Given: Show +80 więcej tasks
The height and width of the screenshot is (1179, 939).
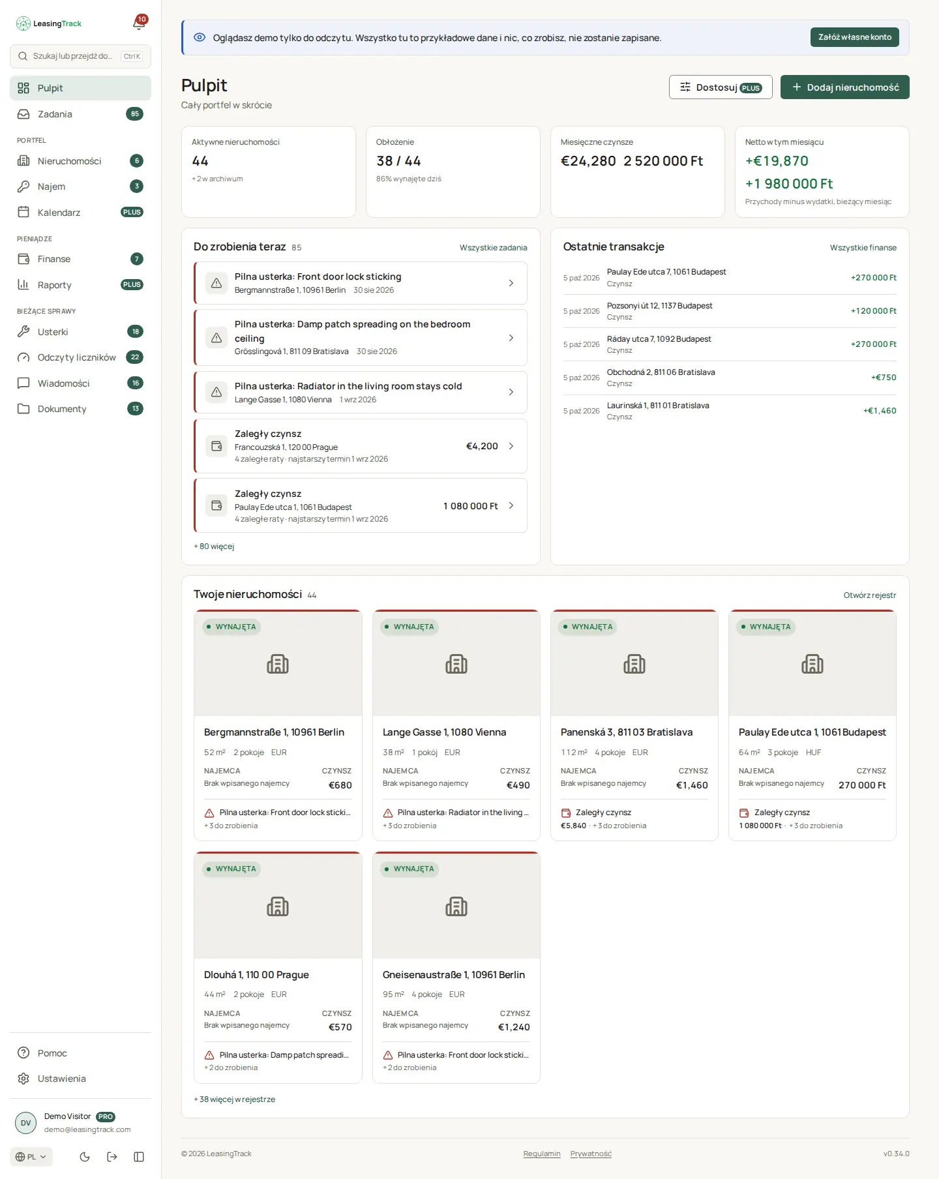Looking at the screenshot, I should pos(214,546).
